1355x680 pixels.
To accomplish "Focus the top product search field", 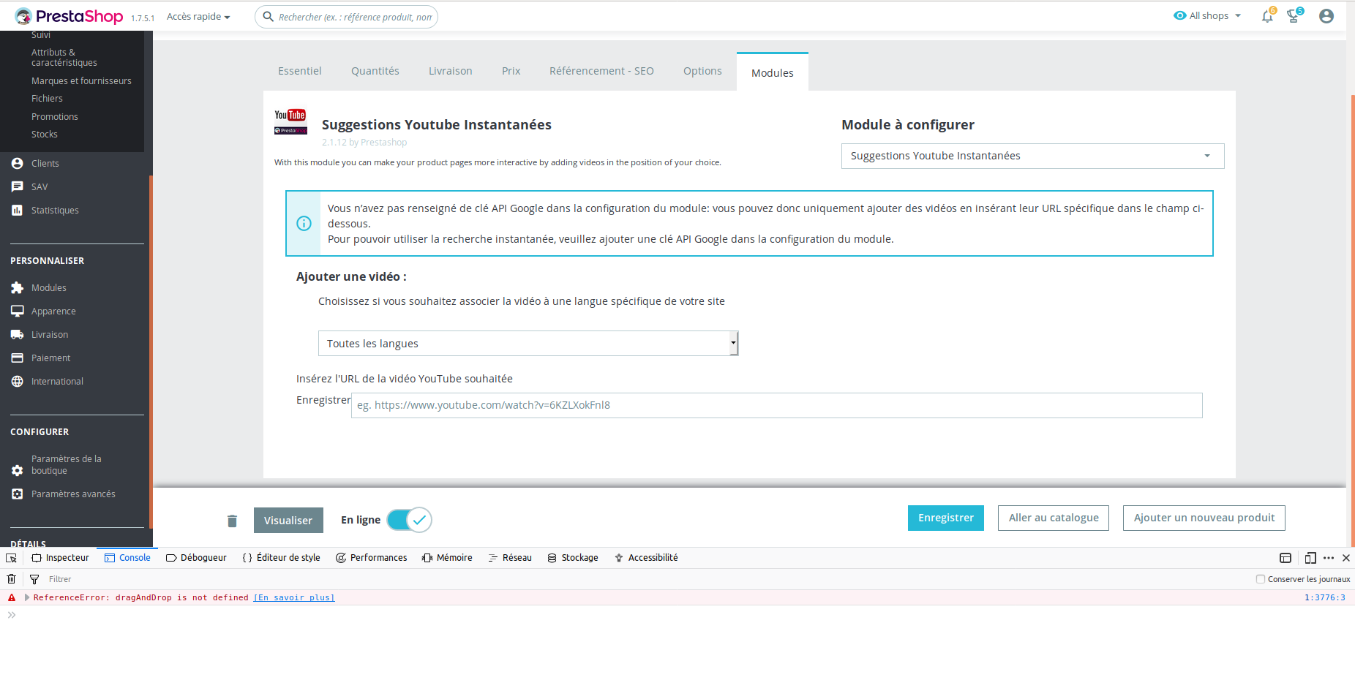I will click(x=346, y=16).
